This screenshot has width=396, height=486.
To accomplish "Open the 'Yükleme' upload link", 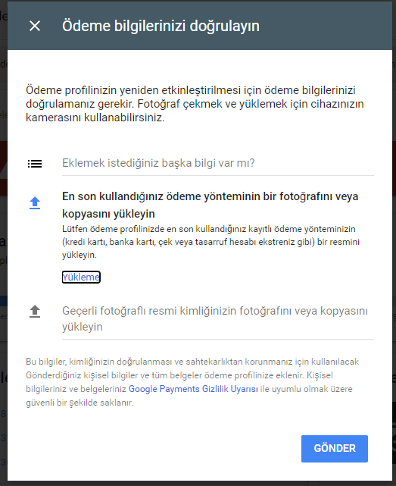I will (81, 277).
